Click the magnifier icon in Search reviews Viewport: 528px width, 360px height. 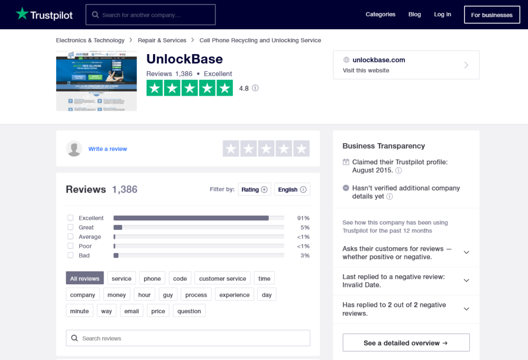coord(74,338)
